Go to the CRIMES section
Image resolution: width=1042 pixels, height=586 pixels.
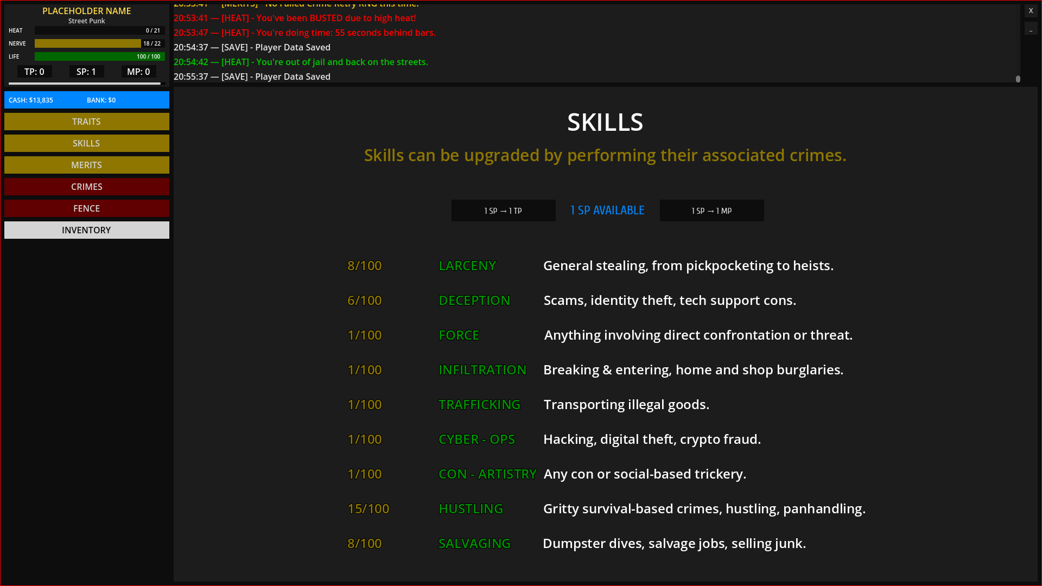pyautogui.click(x=87, y=187)
